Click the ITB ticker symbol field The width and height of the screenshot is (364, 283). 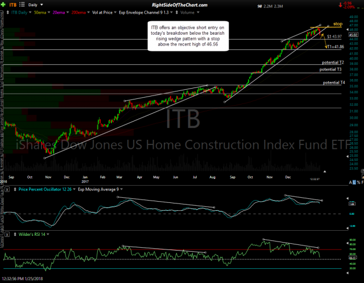13,5
